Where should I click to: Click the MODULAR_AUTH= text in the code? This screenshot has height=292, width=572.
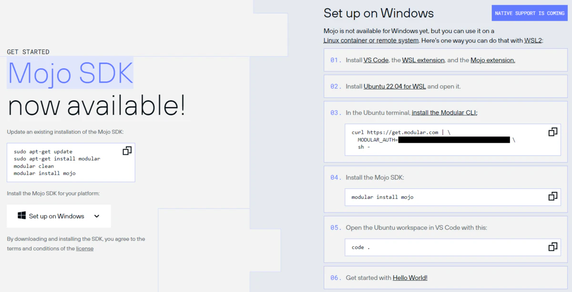click(378, 140)
